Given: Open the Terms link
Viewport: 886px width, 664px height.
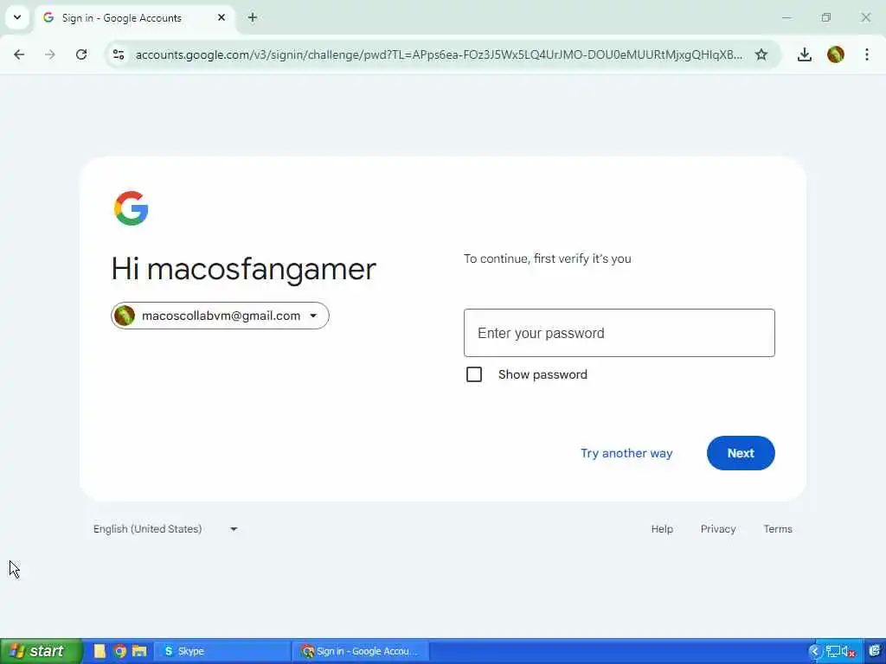Looking at the screenshot, I should coord(778,529).
